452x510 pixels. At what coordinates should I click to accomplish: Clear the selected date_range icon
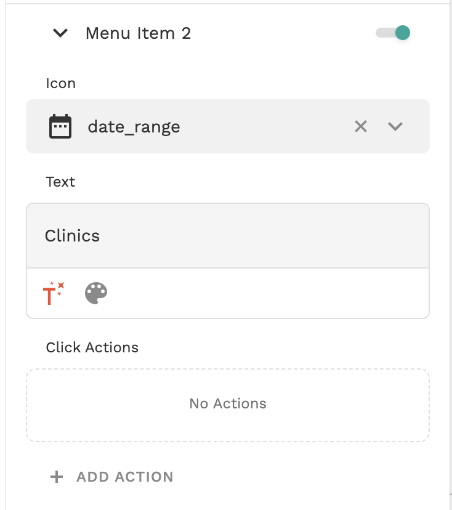(361, 126)
